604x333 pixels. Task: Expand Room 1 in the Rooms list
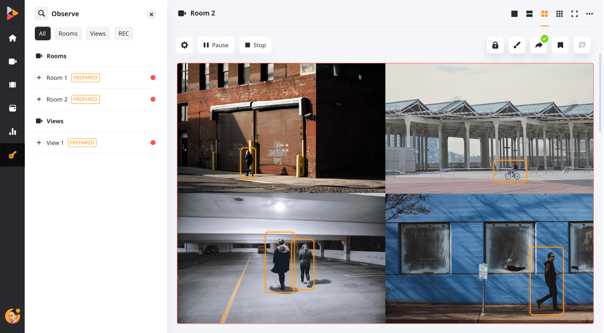tap(39, 77)
